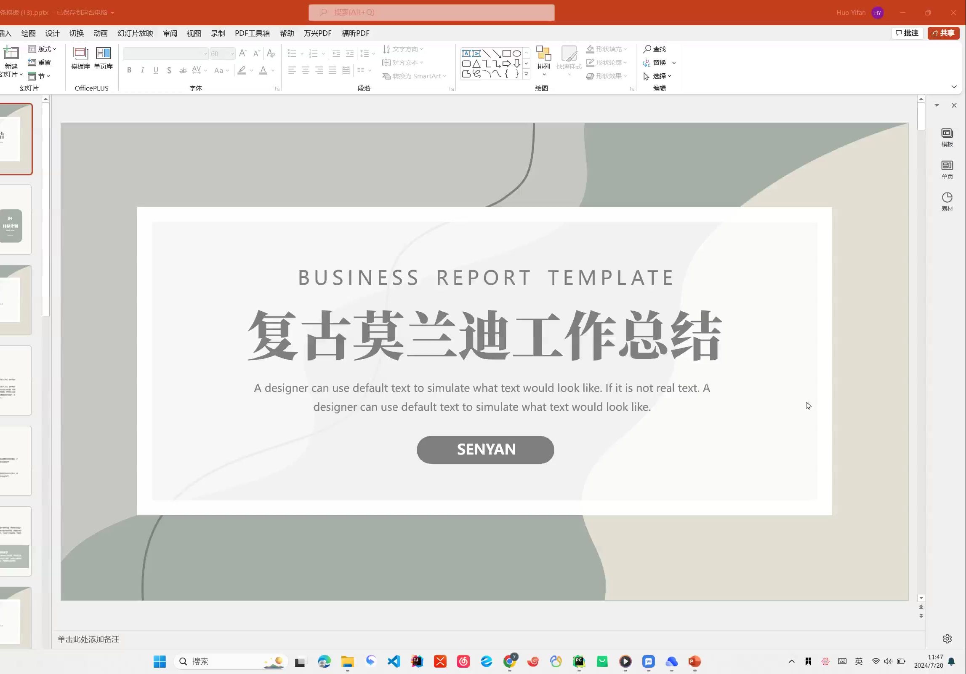Insert a horizontal text box from drawing shapes

(466, 53)
